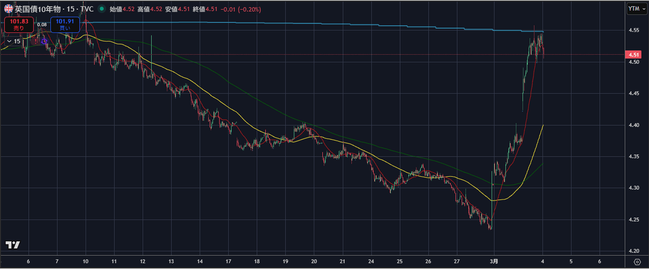Click the 101.83 sell (売り) button

tap(19, 25)
